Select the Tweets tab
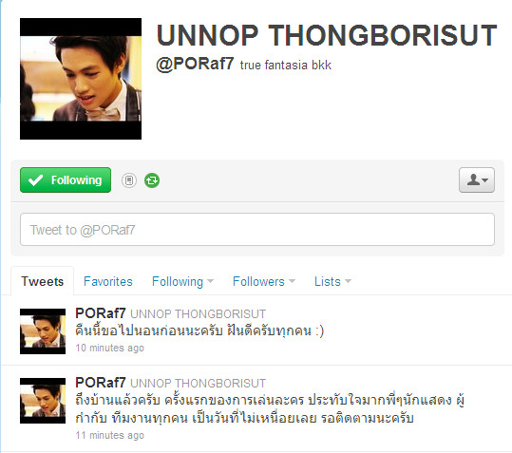512x453 pixels. point(42,281)
